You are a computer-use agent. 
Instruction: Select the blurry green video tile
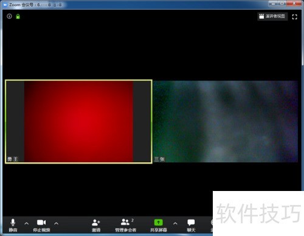pyautogui.click(x=226, y=122)
